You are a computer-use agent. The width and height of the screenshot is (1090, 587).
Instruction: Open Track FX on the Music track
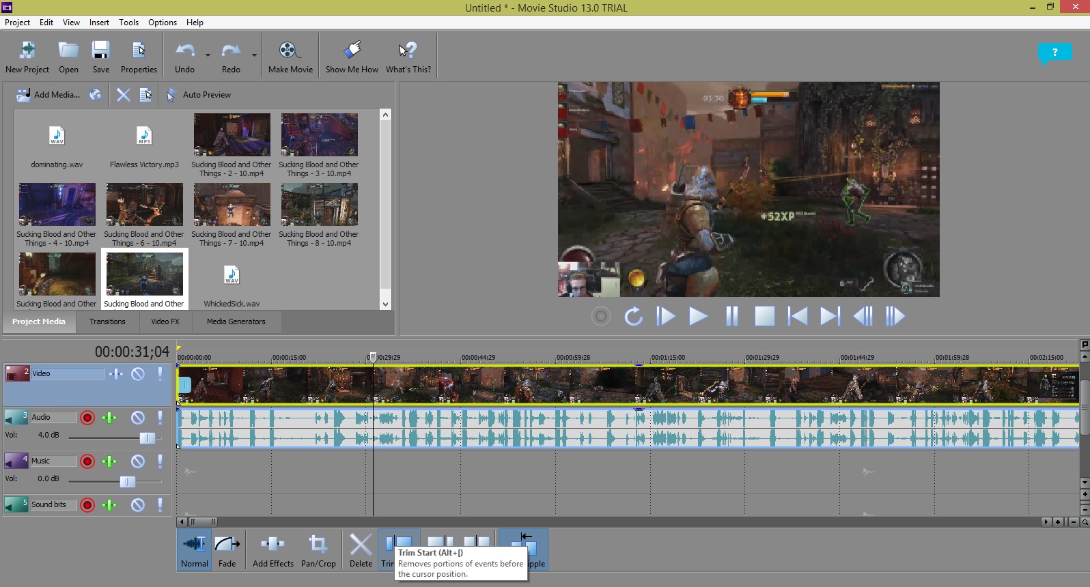coord(109,461)
